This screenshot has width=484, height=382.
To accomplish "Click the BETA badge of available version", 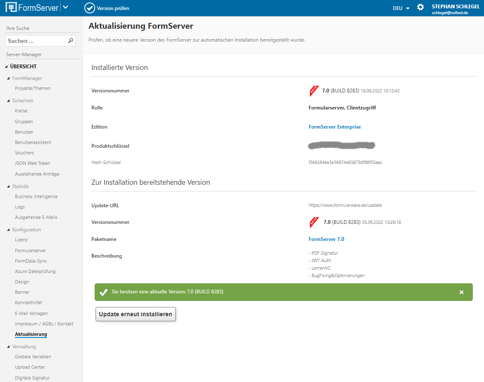I will click(x=314, y=223).
